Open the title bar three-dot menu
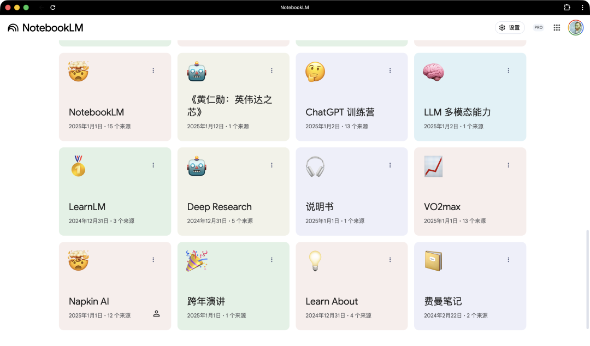 click(582, 8)
